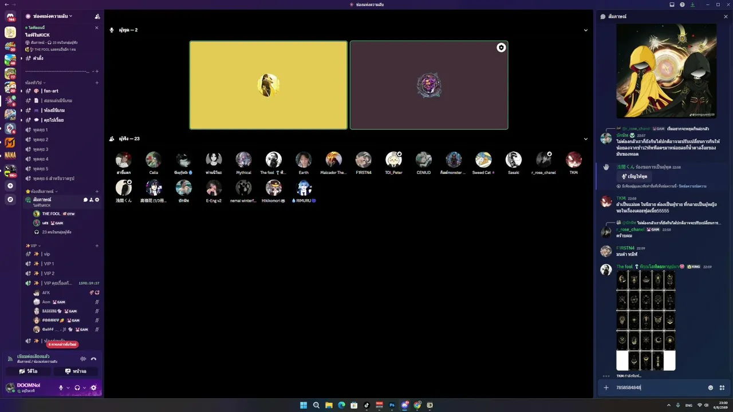Open server menu ช่องแห่งความลับ dropdown
Viewport: 733px width, 412px height.
coord(52,16)
